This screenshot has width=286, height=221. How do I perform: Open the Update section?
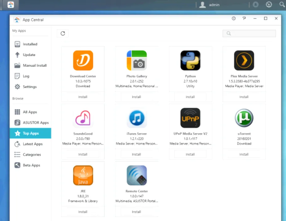pyautogui.click(x=30, y=55)
